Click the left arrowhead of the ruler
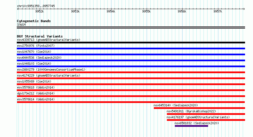Viewport: 253px width, 137px height. point(18,9)
